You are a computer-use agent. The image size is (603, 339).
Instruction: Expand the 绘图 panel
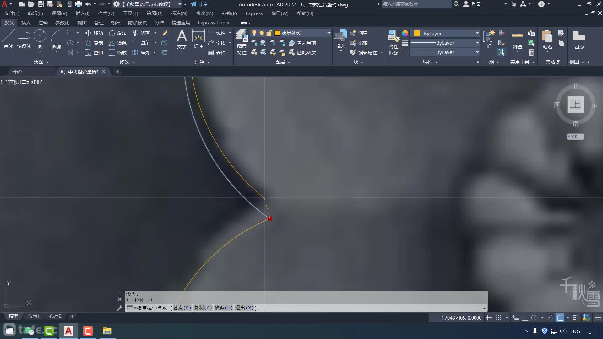[x=41, y=62]
